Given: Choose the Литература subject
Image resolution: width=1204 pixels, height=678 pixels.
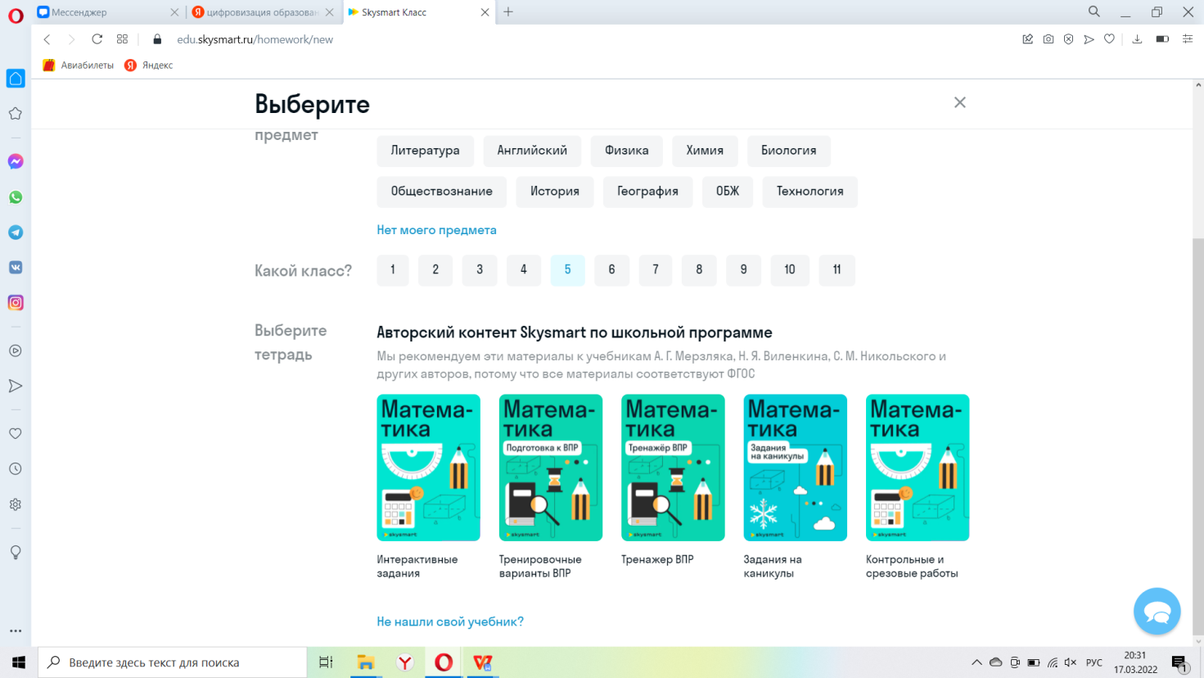Looking at the screenshot, I should pyautogui.click(x=425, y=151).
